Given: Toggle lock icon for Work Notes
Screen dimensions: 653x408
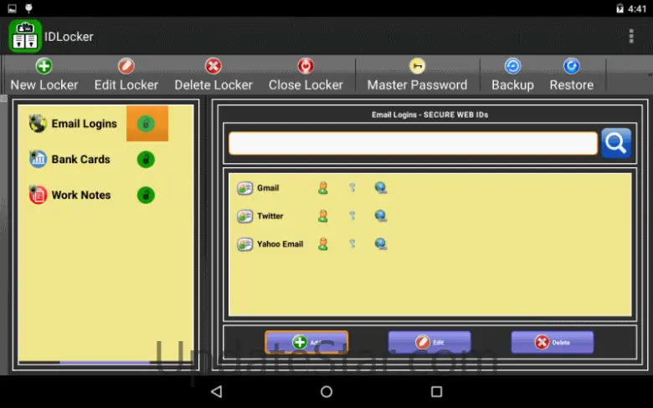Looking at the screenshot, I should click(147, 195).
